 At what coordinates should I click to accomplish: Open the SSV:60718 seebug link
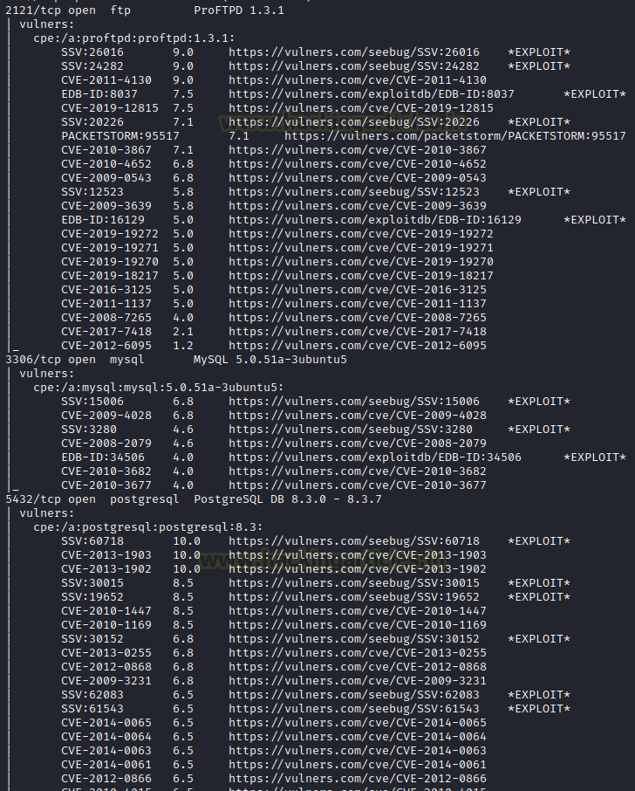pos(354,541)
